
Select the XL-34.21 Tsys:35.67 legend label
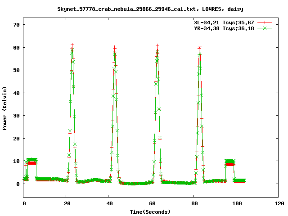(x=224, y=22)
